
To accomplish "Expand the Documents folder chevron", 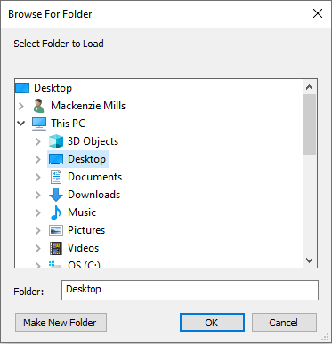I will pyautogui.click(x=38, y=177).
